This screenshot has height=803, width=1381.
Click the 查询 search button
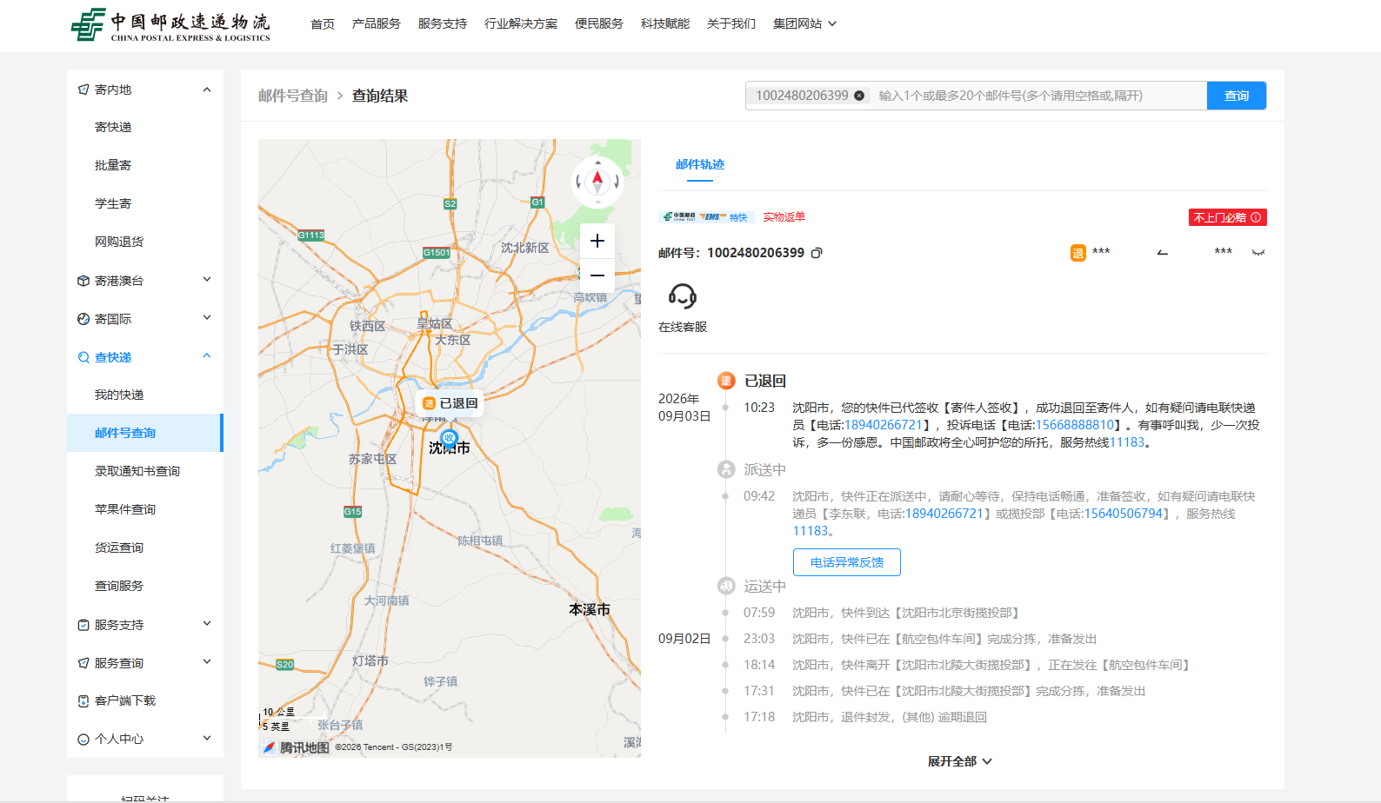(x=1237, y=96)
